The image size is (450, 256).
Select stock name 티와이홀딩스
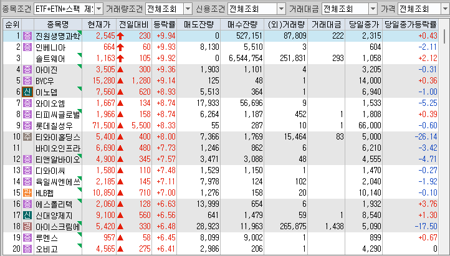click(x=58, y=137)
